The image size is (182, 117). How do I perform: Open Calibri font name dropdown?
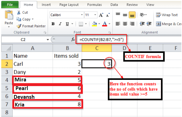pos(82,15)
